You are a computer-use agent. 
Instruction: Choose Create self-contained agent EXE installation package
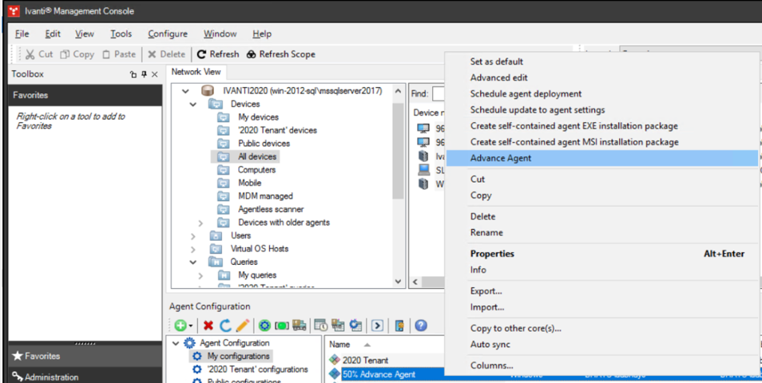tap(602, 126)
